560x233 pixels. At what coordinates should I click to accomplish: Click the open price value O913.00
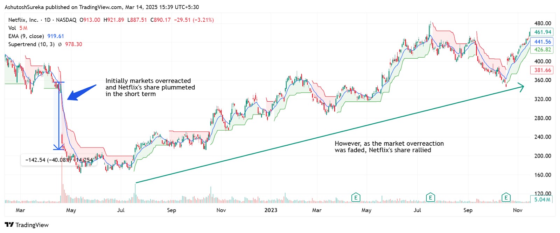pos(90,20)
